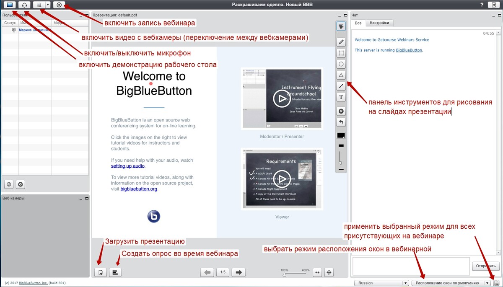
Task: Click the presenter icon in the user row
Action: [x=14, y=30]
